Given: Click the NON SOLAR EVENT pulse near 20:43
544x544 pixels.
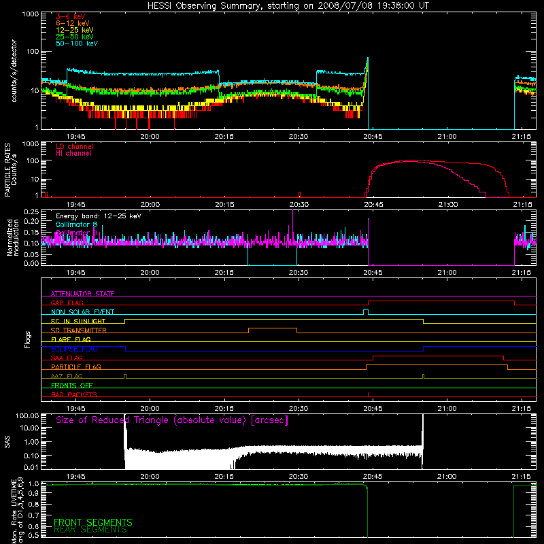Looking at the screenshot, I should coord(366,311).
